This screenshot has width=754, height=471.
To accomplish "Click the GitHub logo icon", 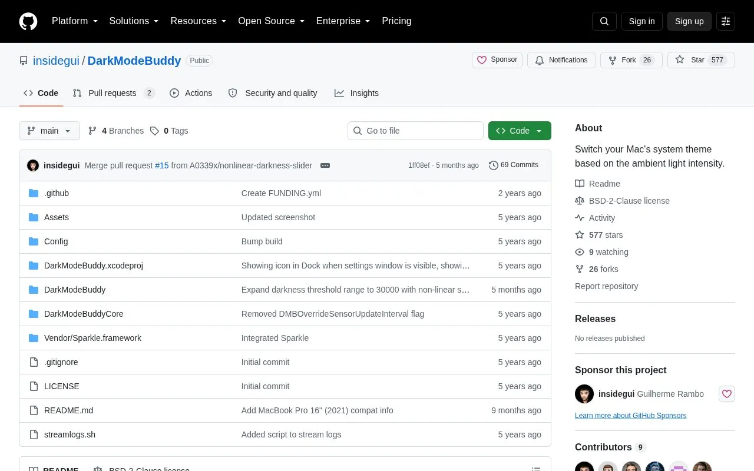I will tap(28, 21).
